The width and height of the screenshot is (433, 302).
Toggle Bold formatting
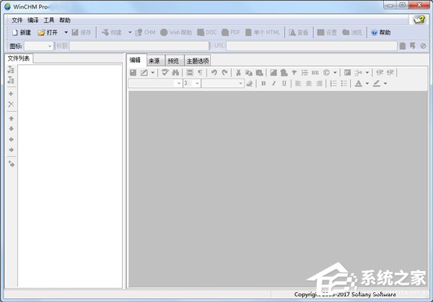coord(263,84)
